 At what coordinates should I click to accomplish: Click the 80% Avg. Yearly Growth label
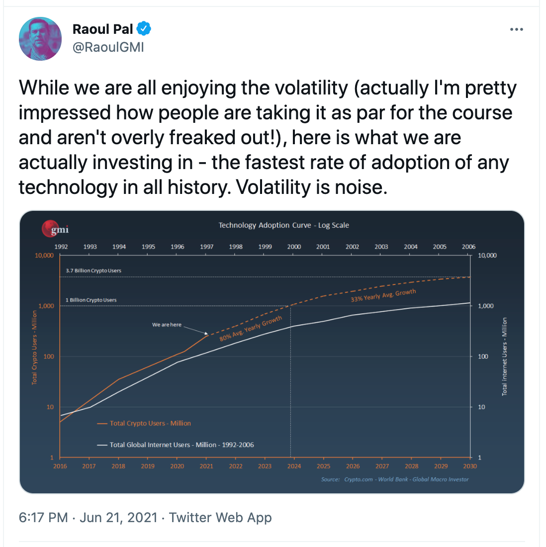(x=251, y=328)
